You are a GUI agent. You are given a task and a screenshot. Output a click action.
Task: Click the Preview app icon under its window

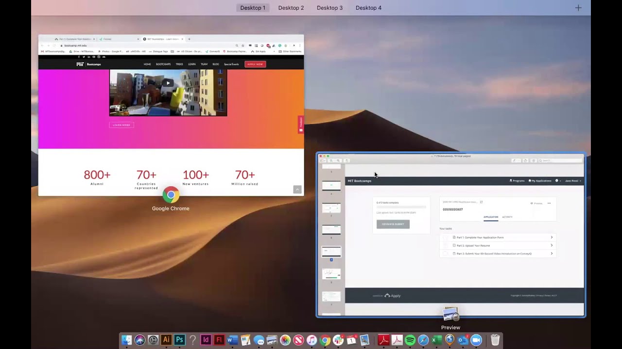click(x=451, y=315)
